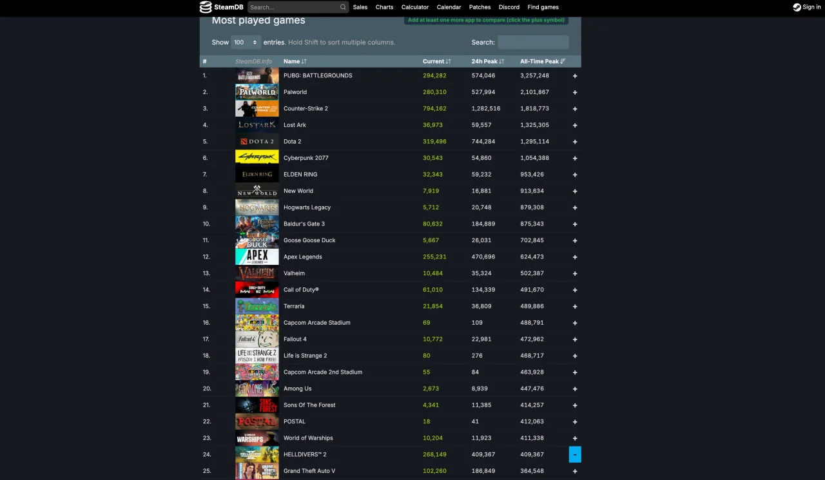Click the ELDEN RING game thumbnail
This screenshot has height=480, width=825.
point(257,175)
